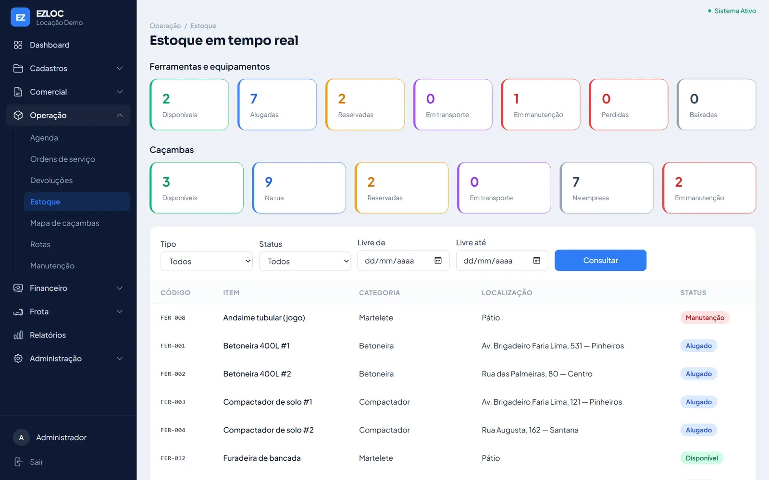Click the Frota vehicle icon

(18, 312)
